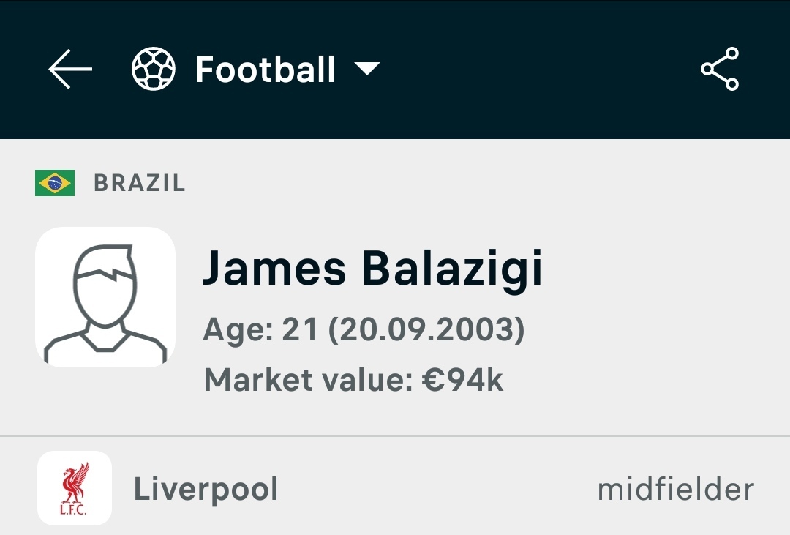Expand the Football sport dropdown arrow

(x=366, y=69)
